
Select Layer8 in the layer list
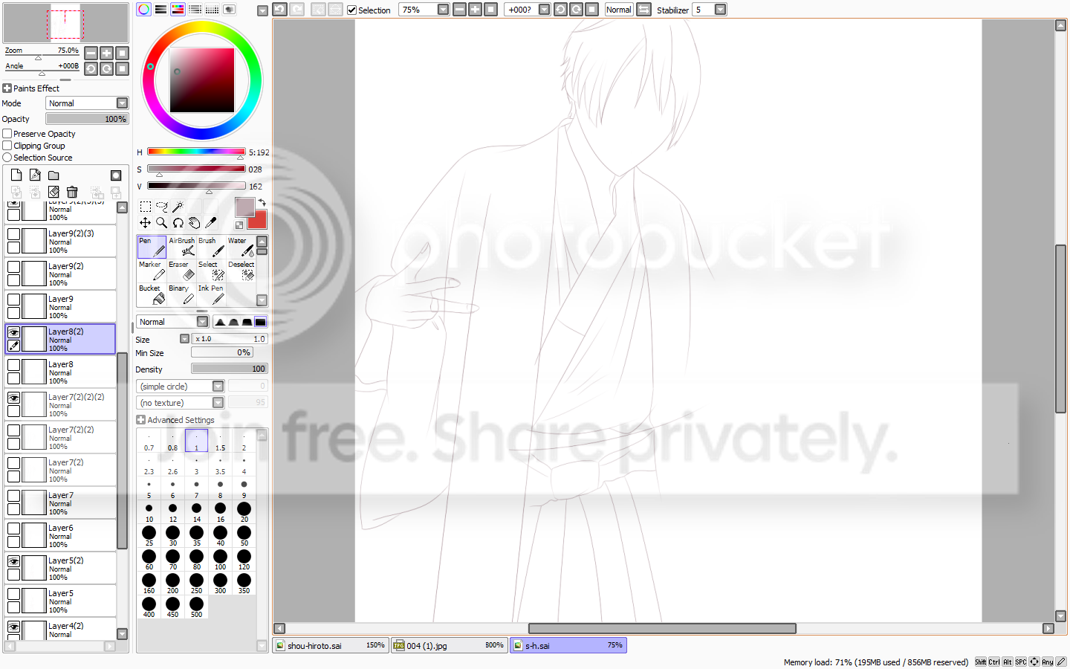click(x=60, y=372)
